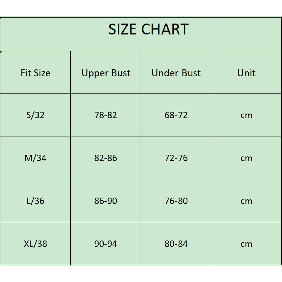The width and height of the screenshot is (282, 282).
Task: Click the M/34 size cell
Action: click(36, 158)
